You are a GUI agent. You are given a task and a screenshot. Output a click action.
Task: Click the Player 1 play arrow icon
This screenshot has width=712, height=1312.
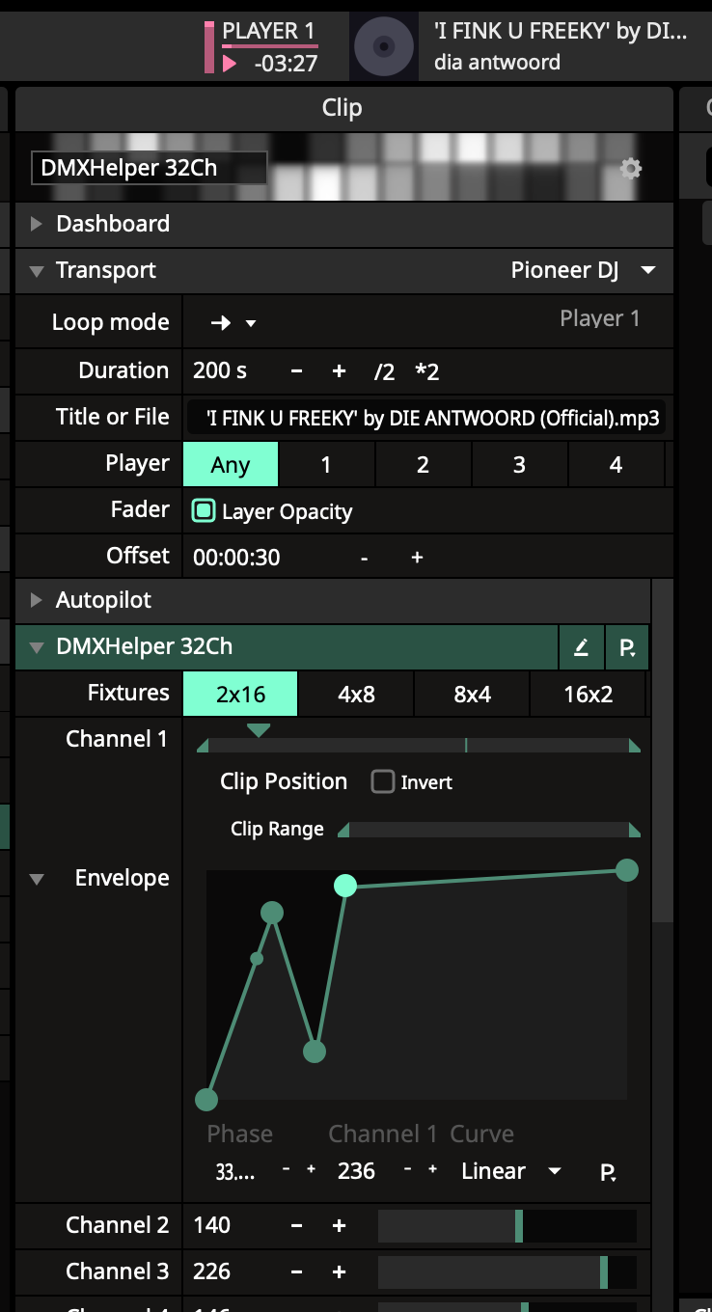pos(230,64)
